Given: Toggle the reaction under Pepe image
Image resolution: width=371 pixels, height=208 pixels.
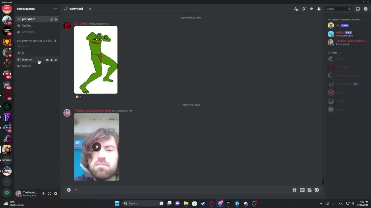Looking at the screenshot, I should pyautogui.click(x=79, y=97).
